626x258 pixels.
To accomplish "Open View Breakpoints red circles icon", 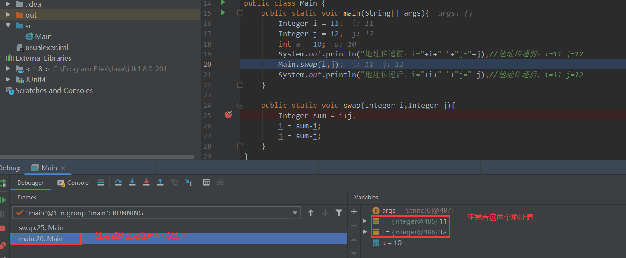I will tap(3, 246).
